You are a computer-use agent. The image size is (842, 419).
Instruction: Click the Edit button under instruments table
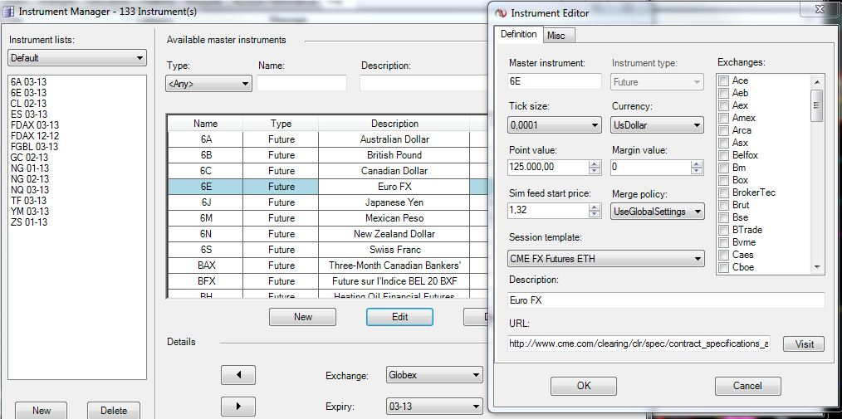pyautogui.click(x=399, y=316)
